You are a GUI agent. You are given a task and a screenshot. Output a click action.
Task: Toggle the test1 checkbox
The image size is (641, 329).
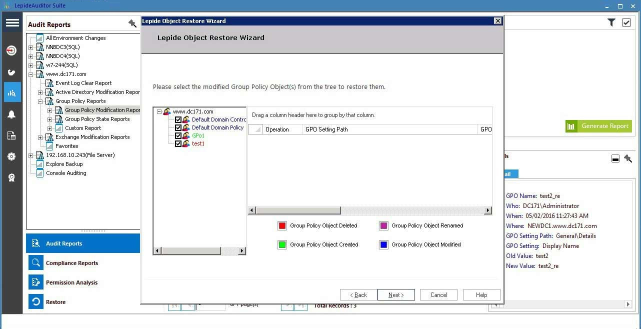coord(178,144)
